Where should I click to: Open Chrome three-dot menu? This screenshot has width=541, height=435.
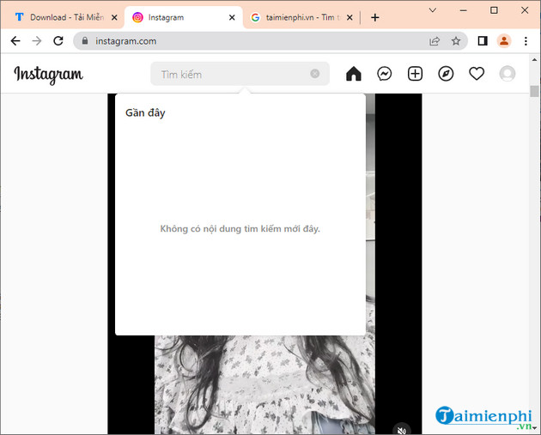coord(525,40)
